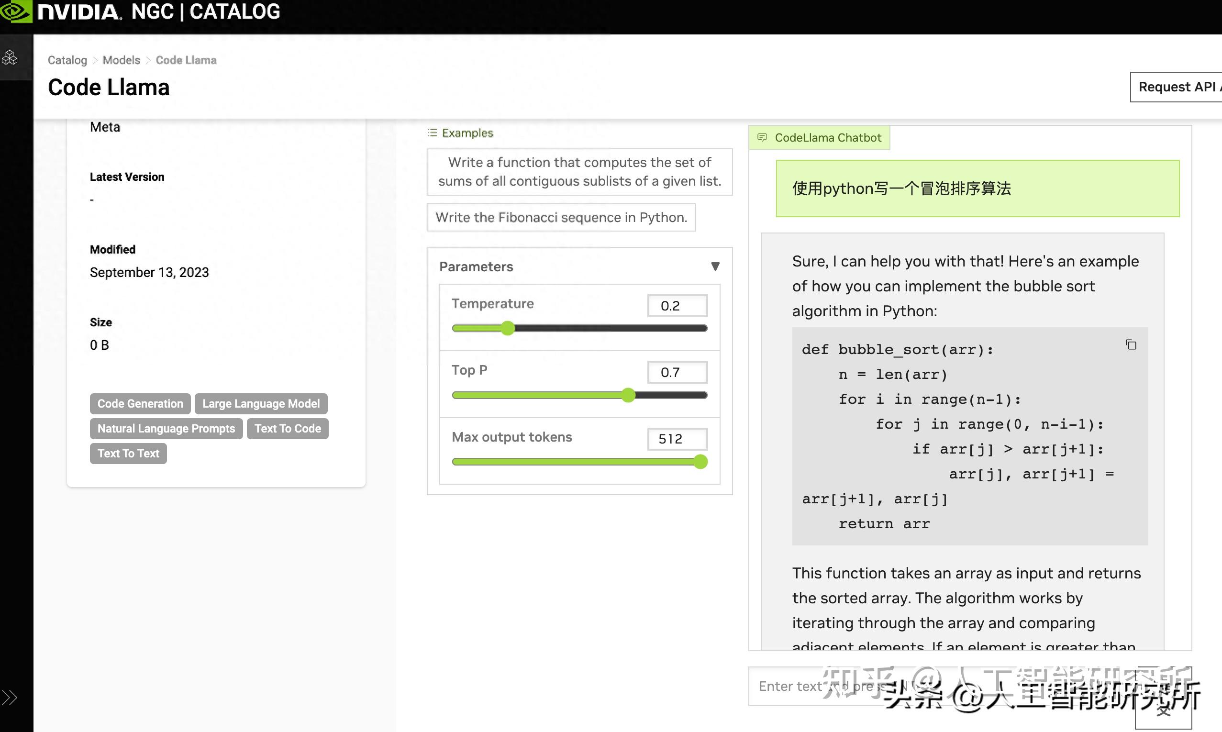Use the contiguous sublists example prompt
The image size is (1222, 732).
579,172
